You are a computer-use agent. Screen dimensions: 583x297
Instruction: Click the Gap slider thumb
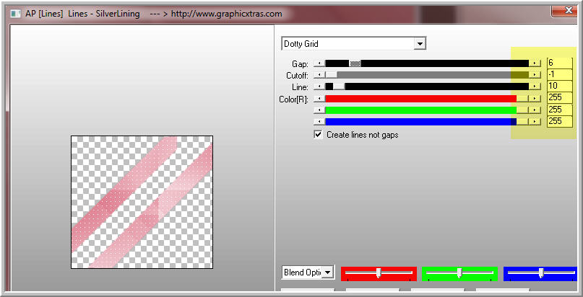355,63
